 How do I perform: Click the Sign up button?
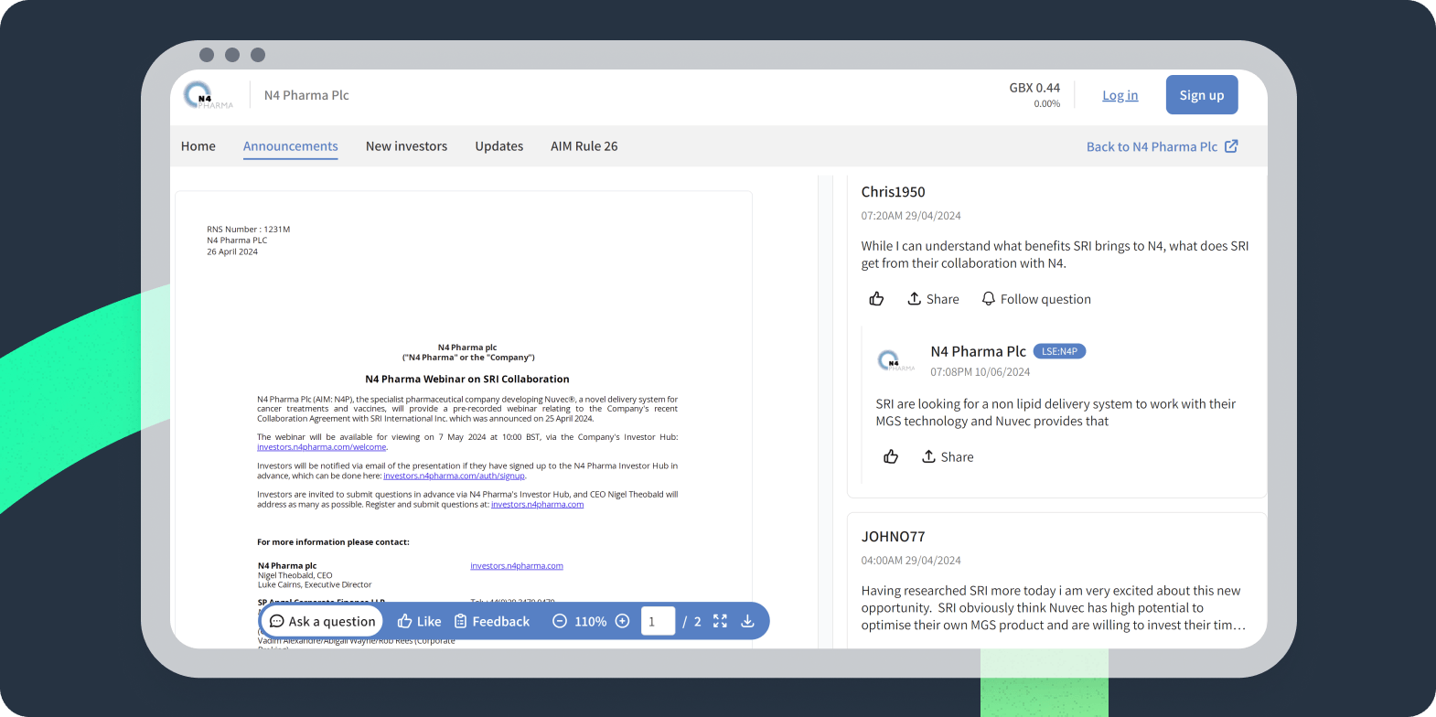point(1202,95)
